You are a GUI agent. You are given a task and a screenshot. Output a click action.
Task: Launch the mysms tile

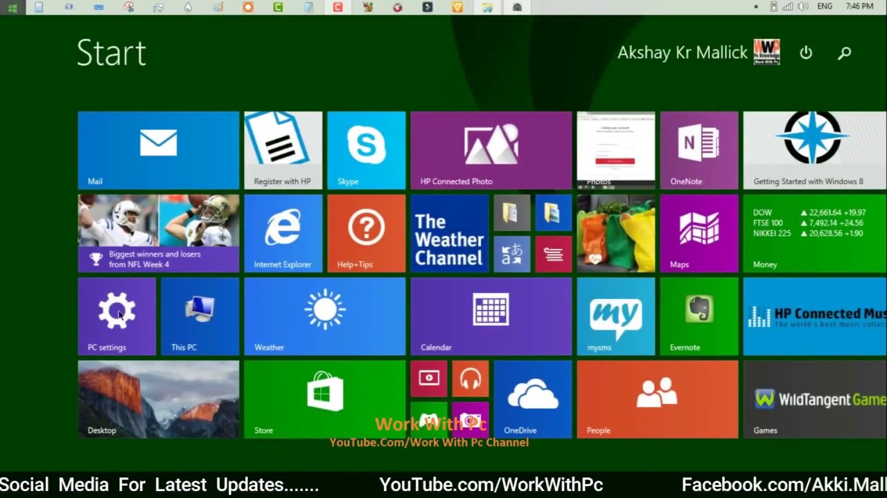(x=615, y=316)
